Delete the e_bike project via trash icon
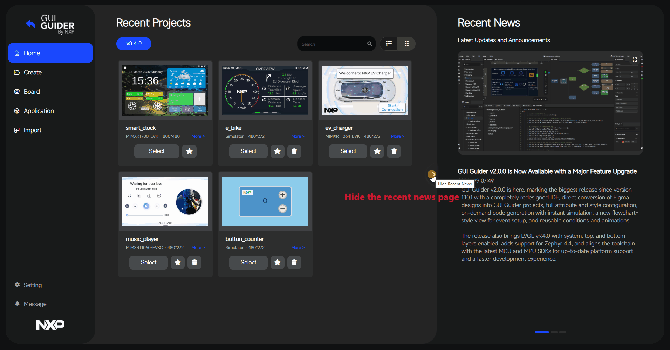Viewport: 670px width, 350px height. (294, 151)
